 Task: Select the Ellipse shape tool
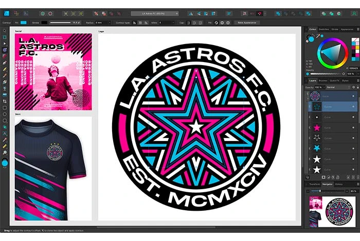[5, 114]
